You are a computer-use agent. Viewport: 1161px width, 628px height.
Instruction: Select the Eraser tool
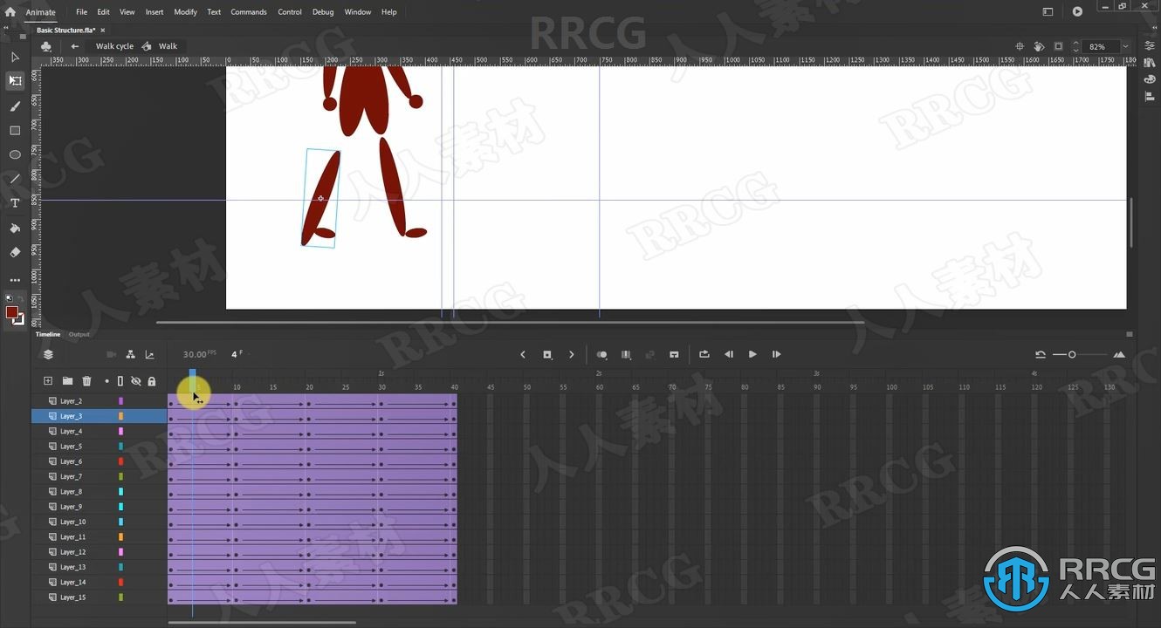[x=15, y=252]
